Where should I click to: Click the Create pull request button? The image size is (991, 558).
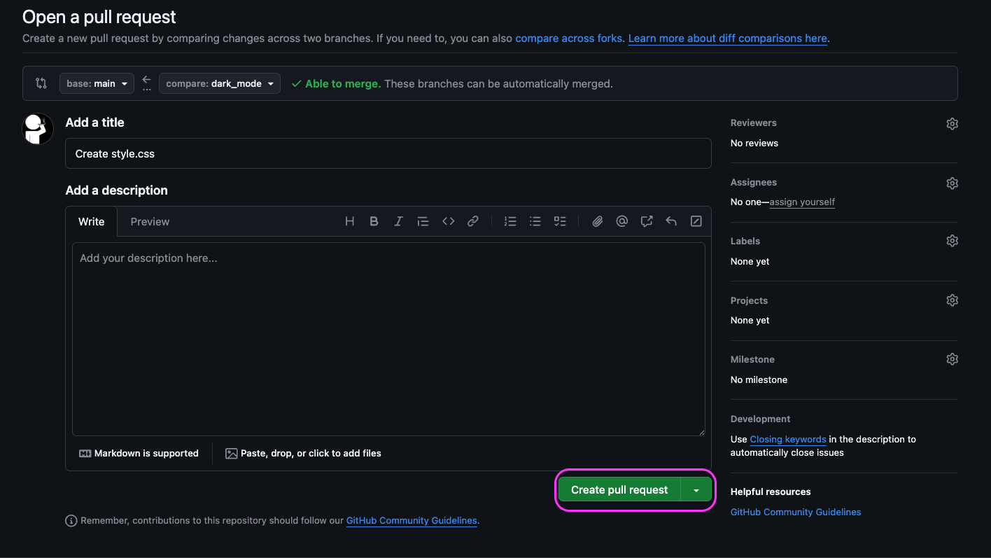(x=619, y=489)
